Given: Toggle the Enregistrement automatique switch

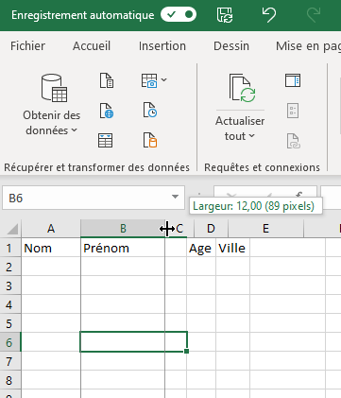Looking at the screenshot, I should point(179,15).
